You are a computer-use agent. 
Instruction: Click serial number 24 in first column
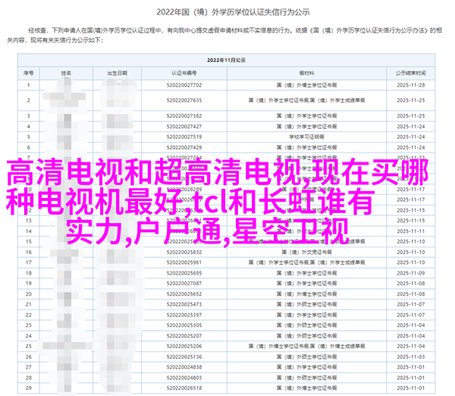[x=29, y=336]
